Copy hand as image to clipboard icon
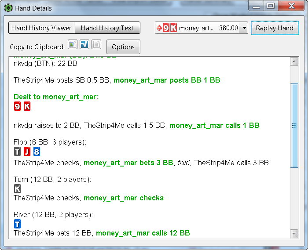Viewport: 308px width, 250px height. pos(73,44)
